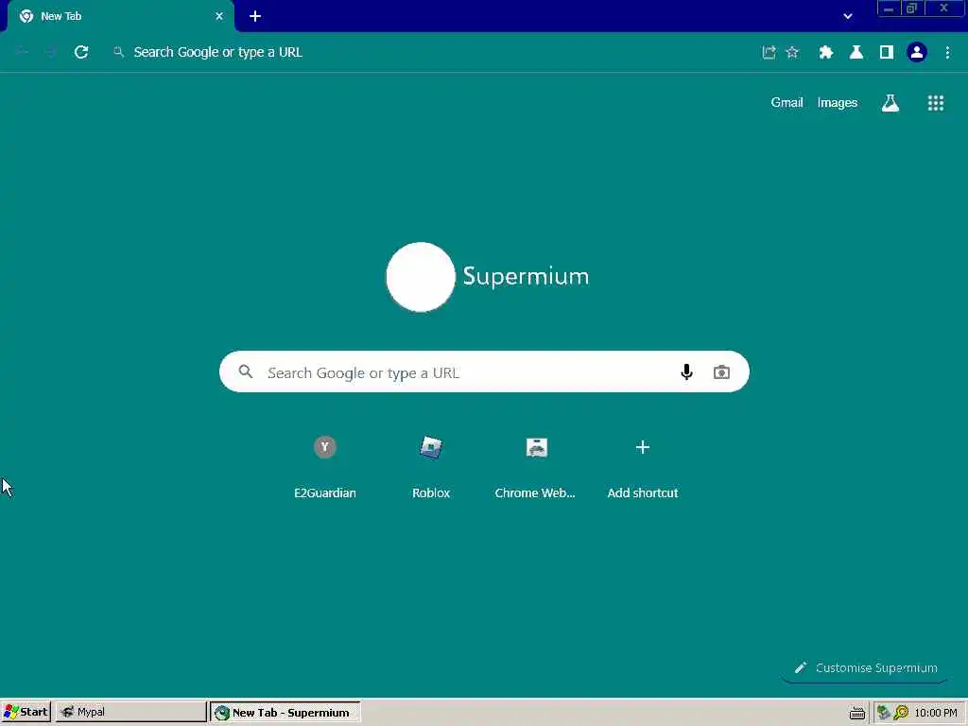This screenshot has width=968, height=726.
Task: Select the New Tab browser tab
Action: tap(120, 16)
